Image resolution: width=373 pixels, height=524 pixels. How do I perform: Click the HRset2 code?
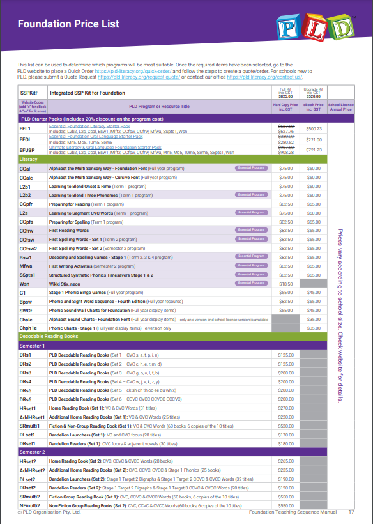pos(27,461)
